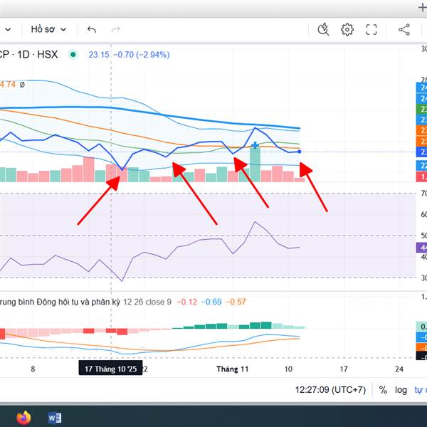Click the 17 Tháng 10 '25 date label

point(110,369)
